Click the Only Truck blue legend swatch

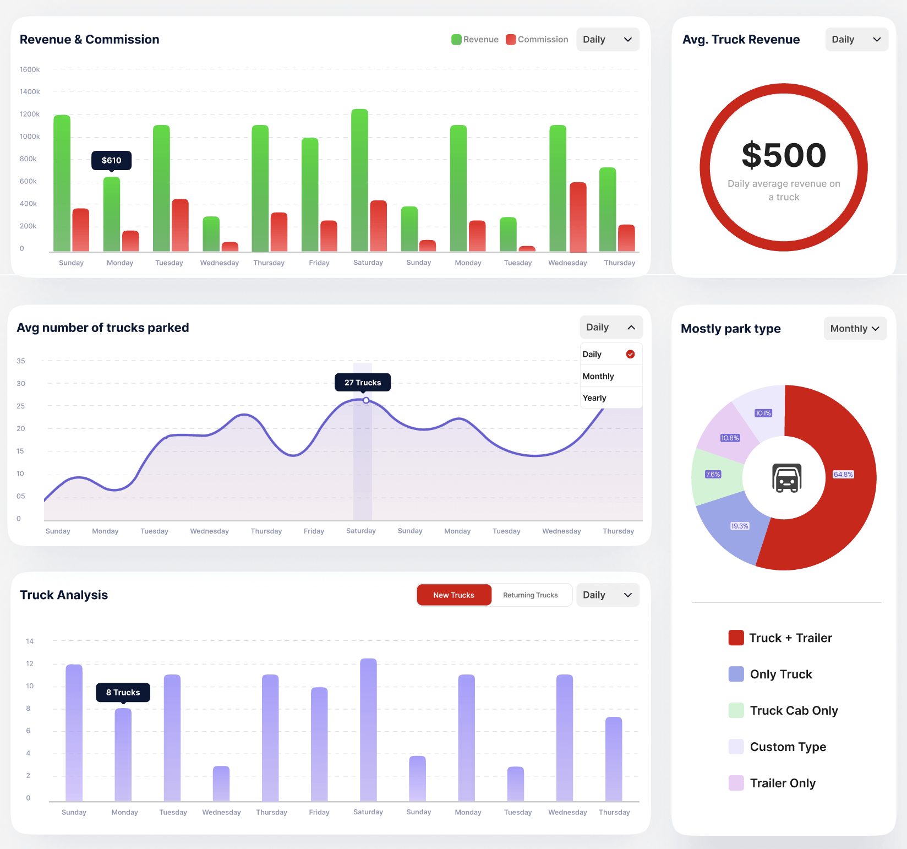[736, 674]
